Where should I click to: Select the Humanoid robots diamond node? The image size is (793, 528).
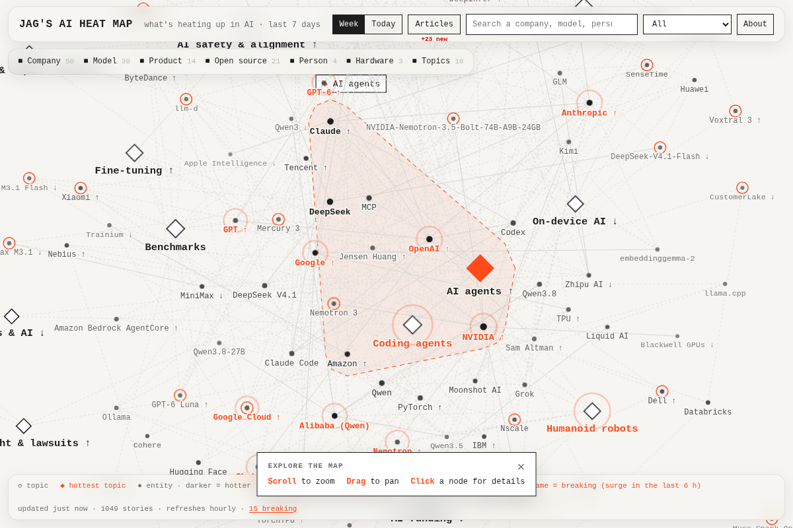[x=592, y=411]
